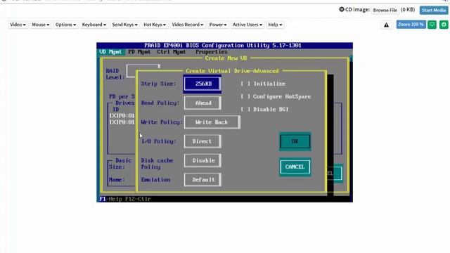The height and width of the screenshot is (253, 450).
Task: Open the Options dropdown menu
Action: (x=65, y=25)
